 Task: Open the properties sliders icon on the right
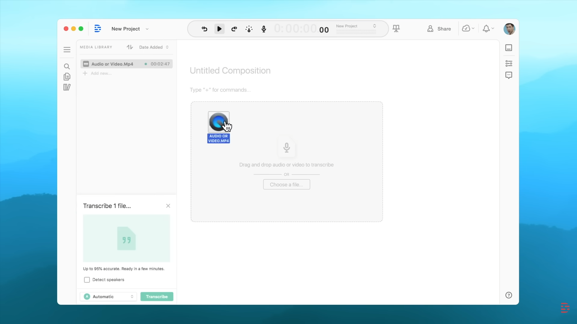[x=509, y=63]
